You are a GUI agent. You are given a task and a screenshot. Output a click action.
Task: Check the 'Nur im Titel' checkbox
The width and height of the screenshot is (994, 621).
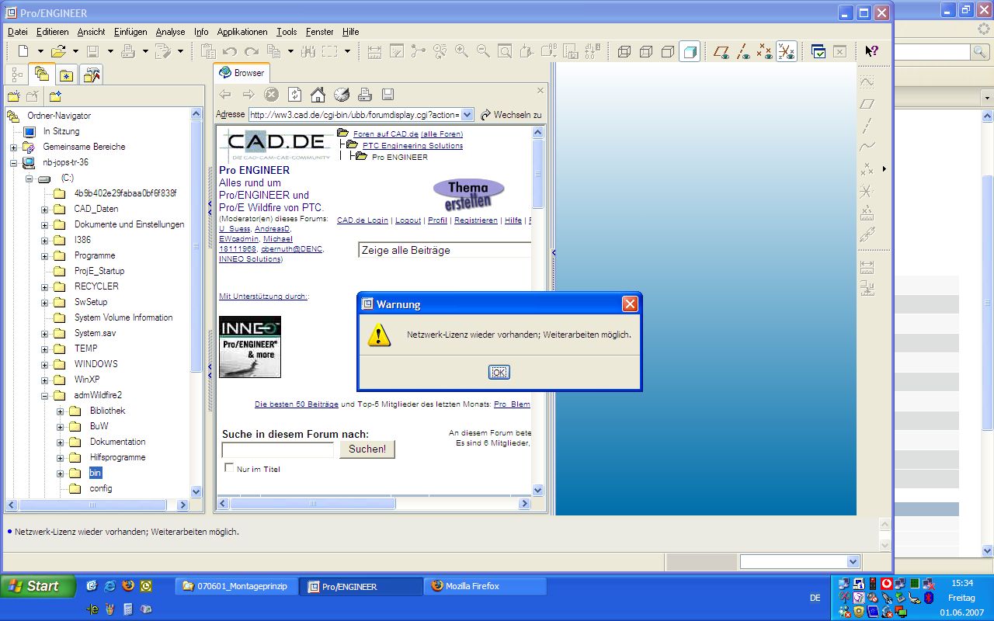coord(229,468)
